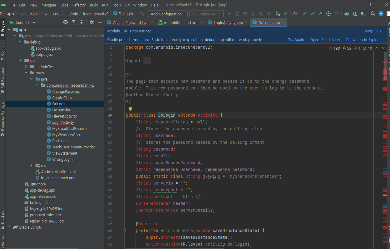The width and height of the screenshot is (390, 249).
Task: Toggle the Pull Requests tool window
Action: 2,81
